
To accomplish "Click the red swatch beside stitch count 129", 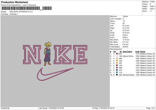I will pos(117,65).
